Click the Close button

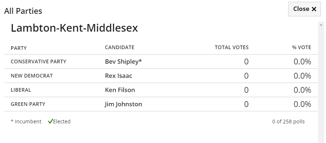[305, 9]
